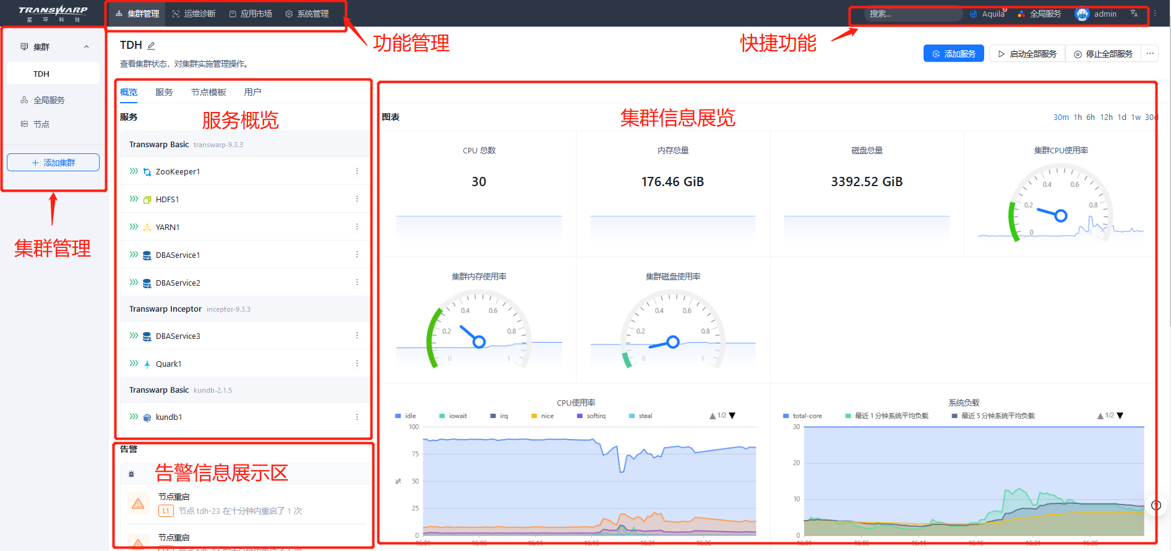
Task: Click the 启动全部服务 button
Action: [x=1027, y=54]
